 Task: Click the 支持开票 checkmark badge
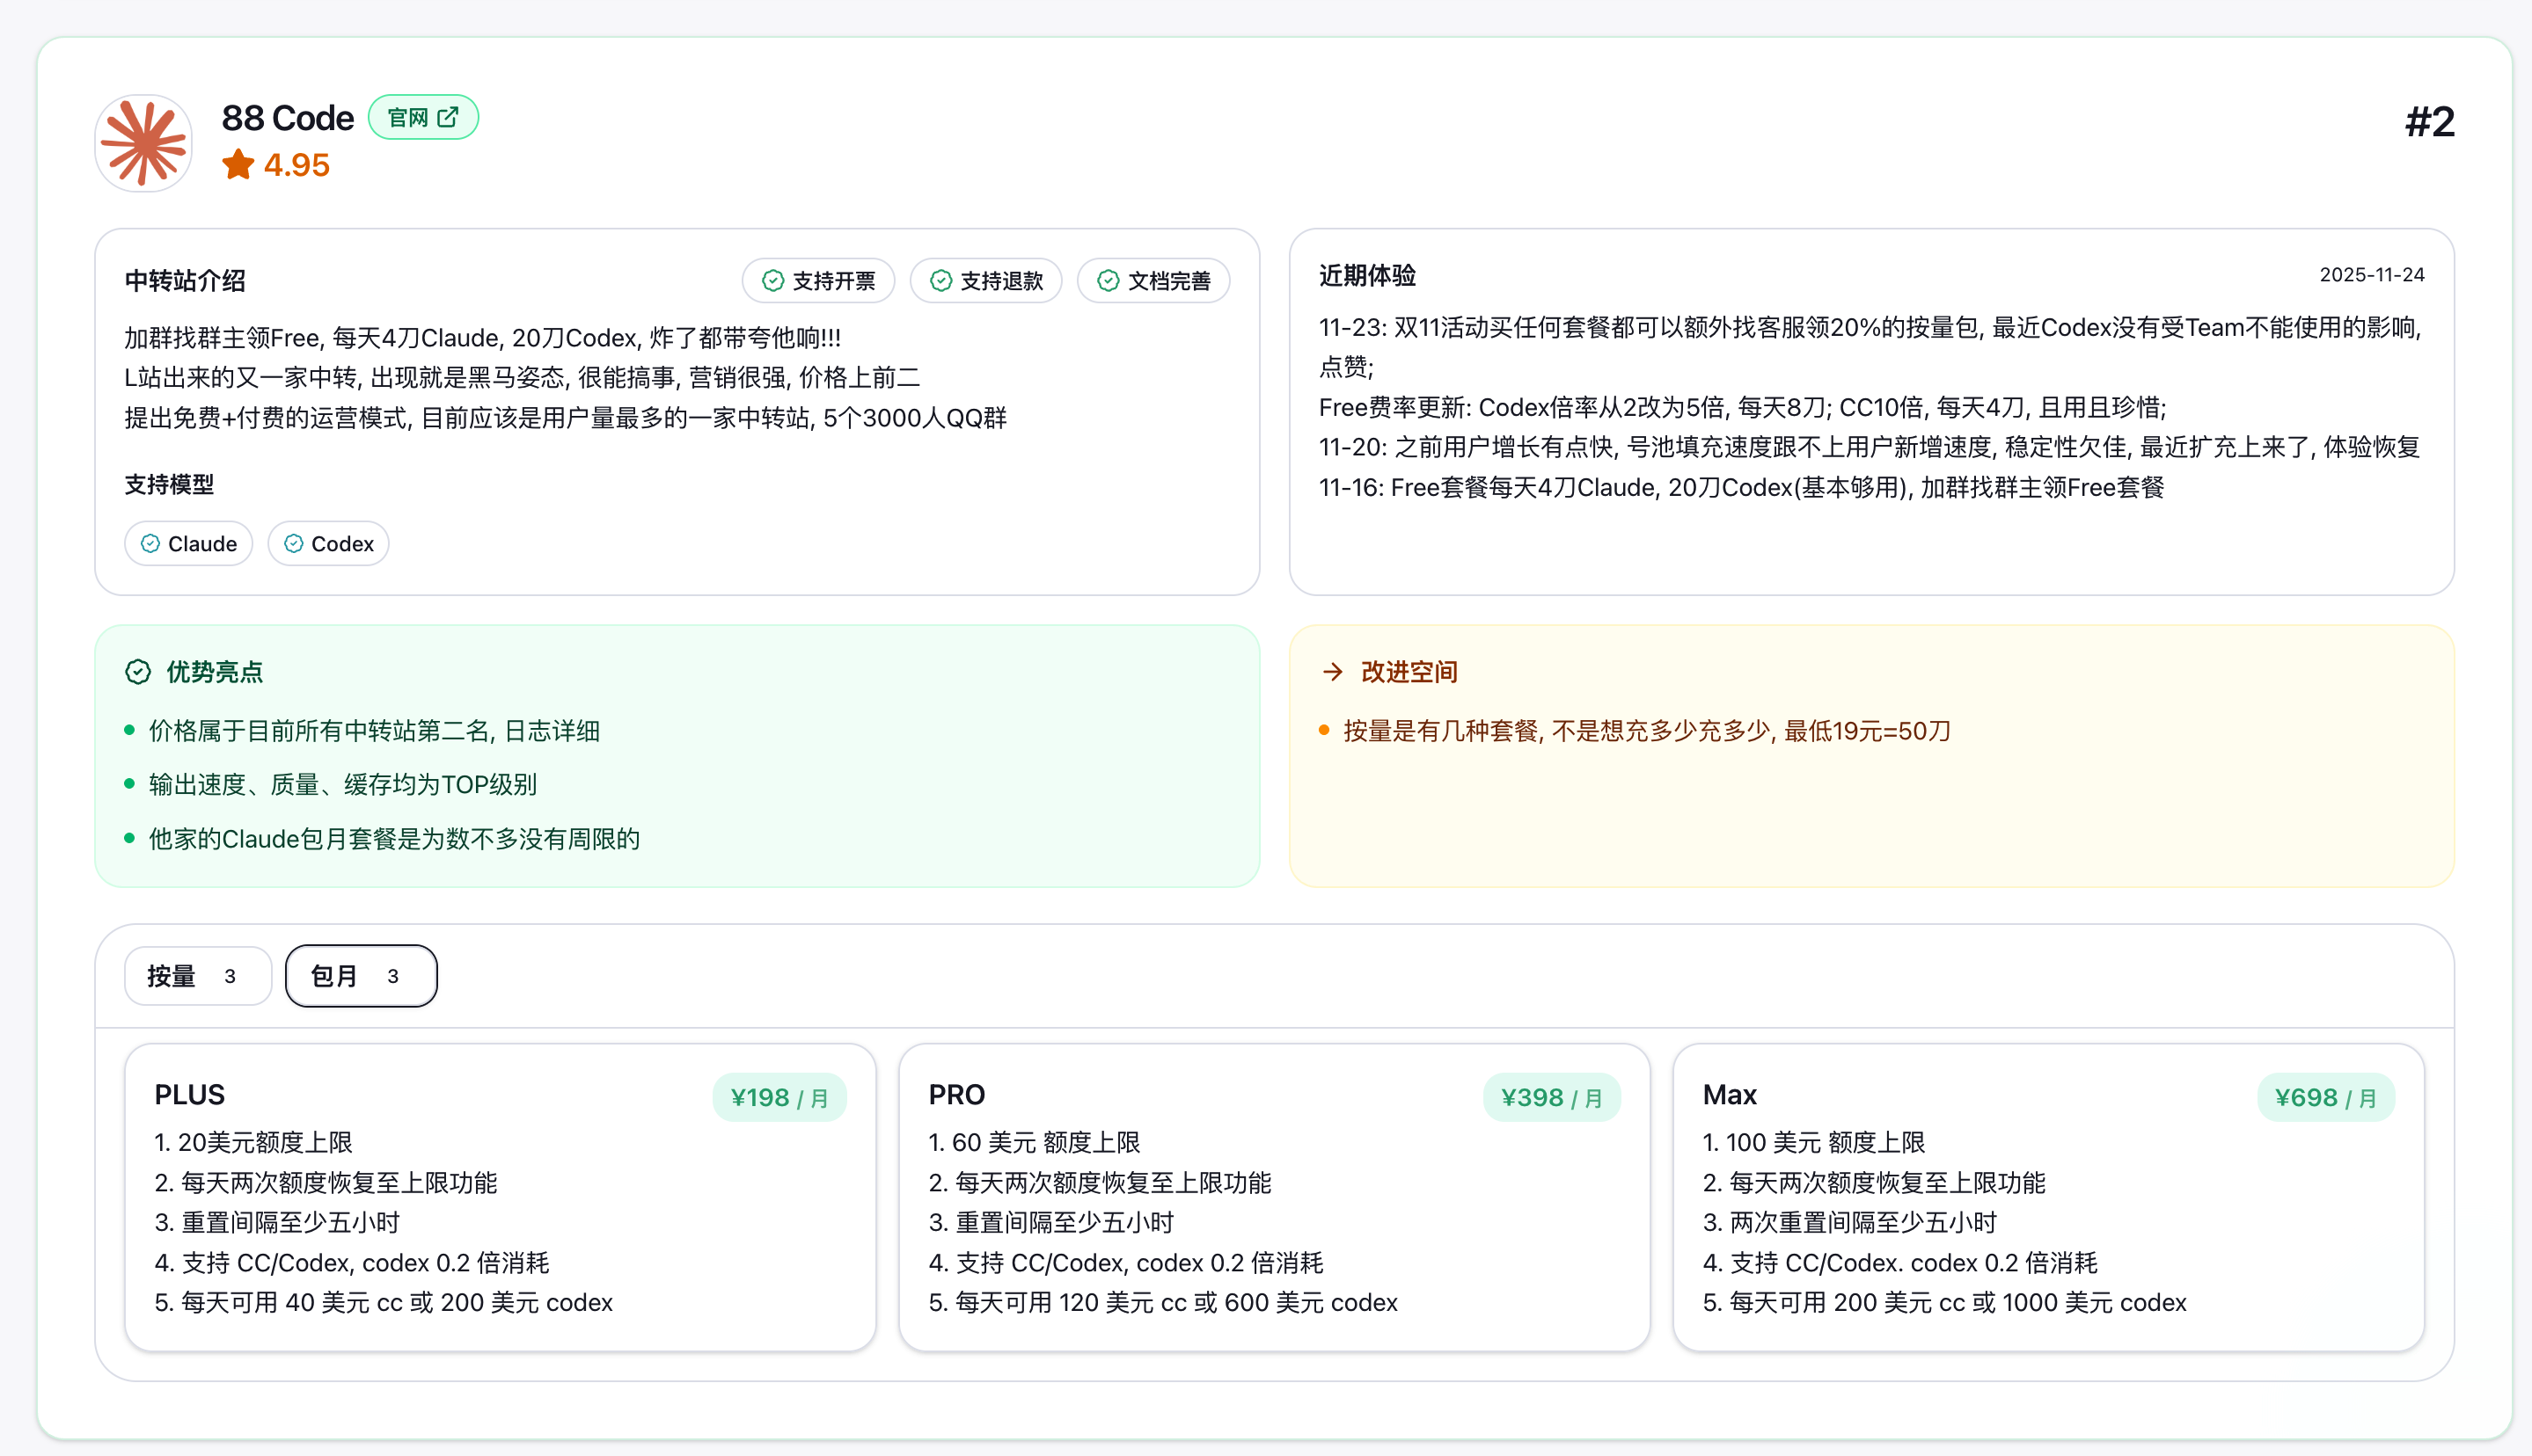(x=818, y=281)
